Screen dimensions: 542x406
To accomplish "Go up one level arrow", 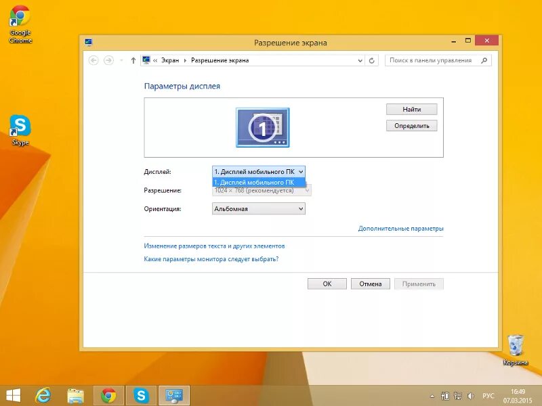I will click(133, 60).
